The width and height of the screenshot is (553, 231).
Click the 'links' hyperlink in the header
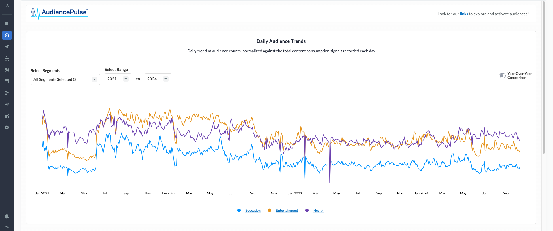[464, 14]
